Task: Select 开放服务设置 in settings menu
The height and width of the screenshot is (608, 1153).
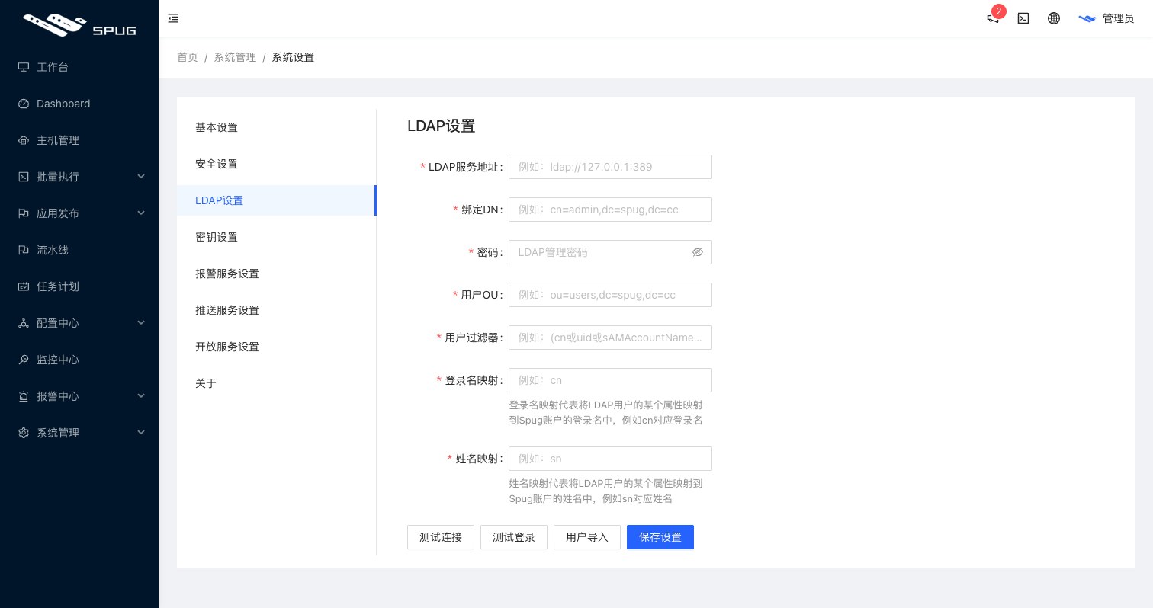Action: (x=276, y=347)
